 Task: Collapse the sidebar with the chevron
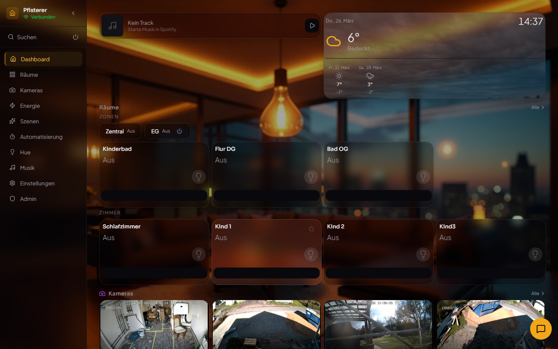point(73,13)
